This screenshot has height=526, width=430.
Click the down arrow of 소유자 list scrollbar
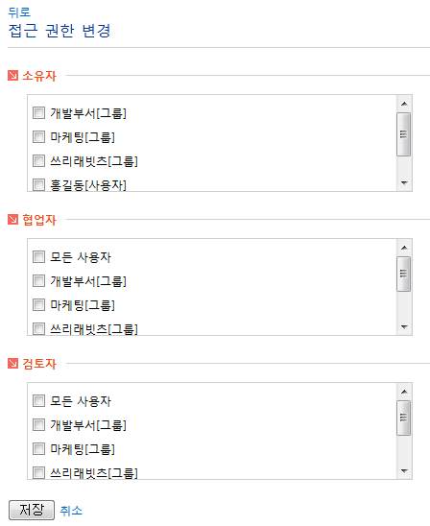pos(404,182)
